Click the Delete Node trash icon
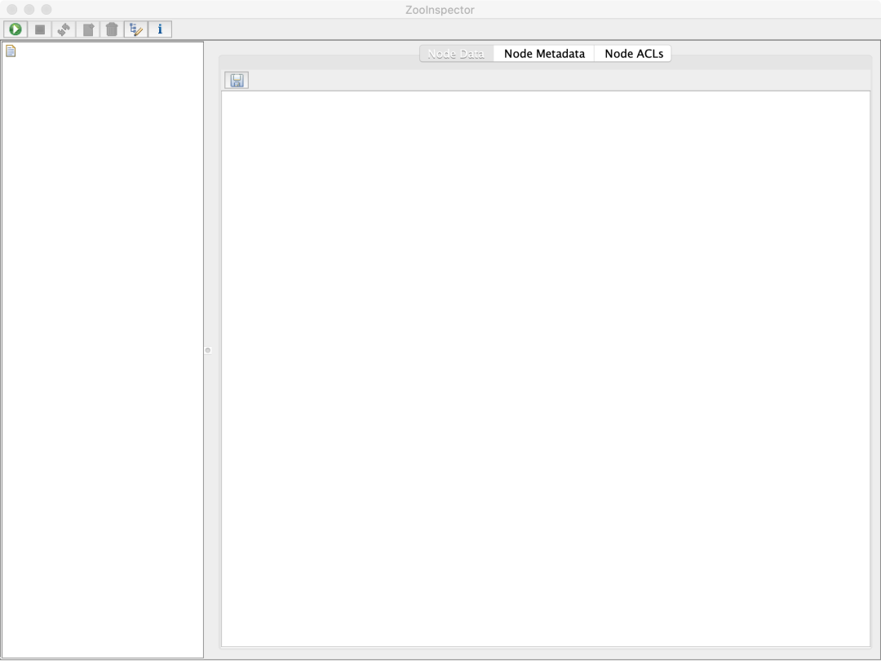Screen dimensions: 881x661 [x=112, y=29]
